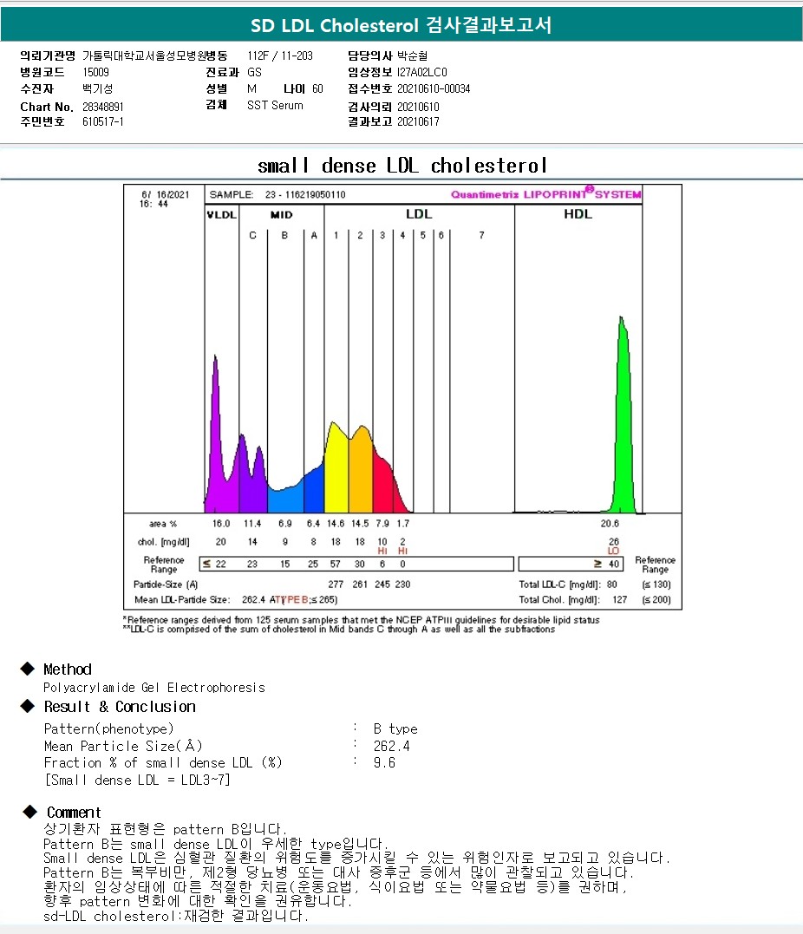This screenshot has height=934, width=803.
Task: Click the HDL section header in chart
Action: [x=578, y=214]
